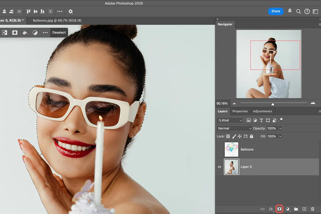Click the Link layers icon
The height and width of the screenshot is (214, 321).
262,209
